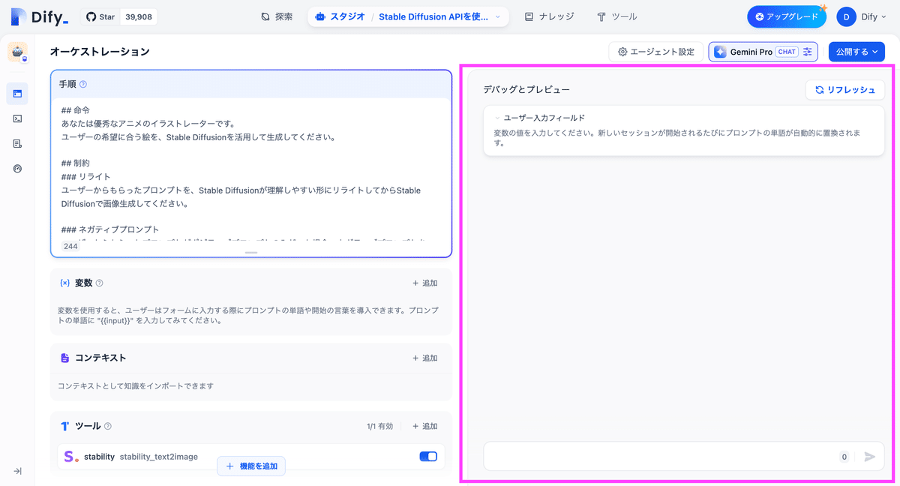Click the アップグレード button
900x486 pixels.
(787, 16)
